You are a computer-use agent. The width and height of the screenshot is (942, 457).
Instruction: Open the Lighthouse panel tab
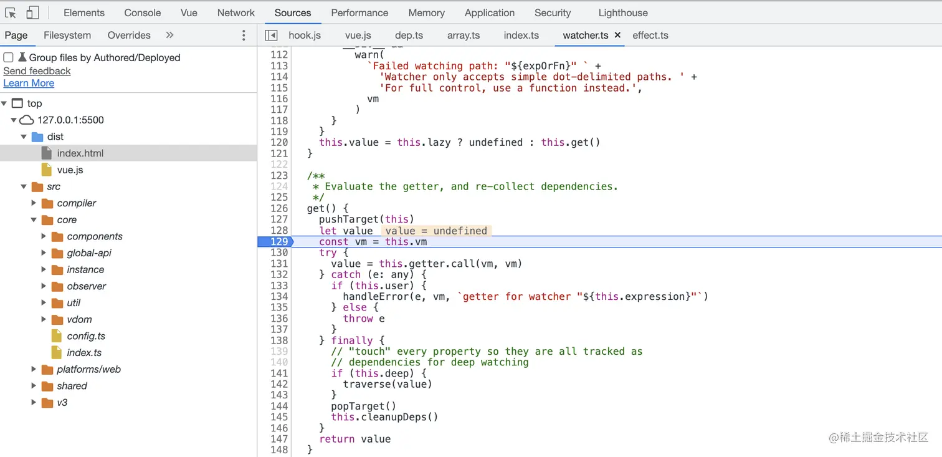pos(623,12)
